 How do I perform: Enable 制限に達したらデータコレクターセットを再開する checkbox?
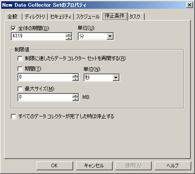pyautogui.click(x=20, y=58)
